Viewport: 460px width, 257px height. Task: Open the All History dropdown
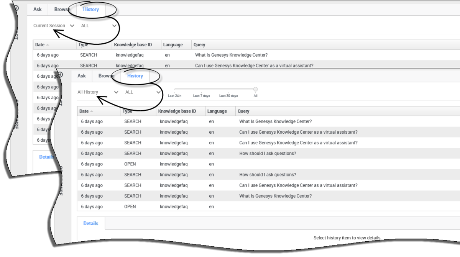tap(98, 92)
